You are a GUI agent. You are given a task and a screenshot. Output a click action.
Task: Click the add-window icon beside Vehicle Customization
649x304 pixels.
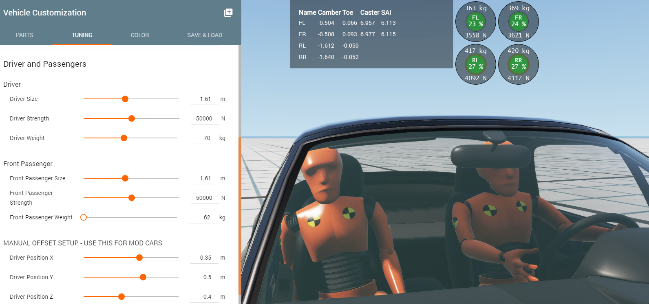coord(228,13)
